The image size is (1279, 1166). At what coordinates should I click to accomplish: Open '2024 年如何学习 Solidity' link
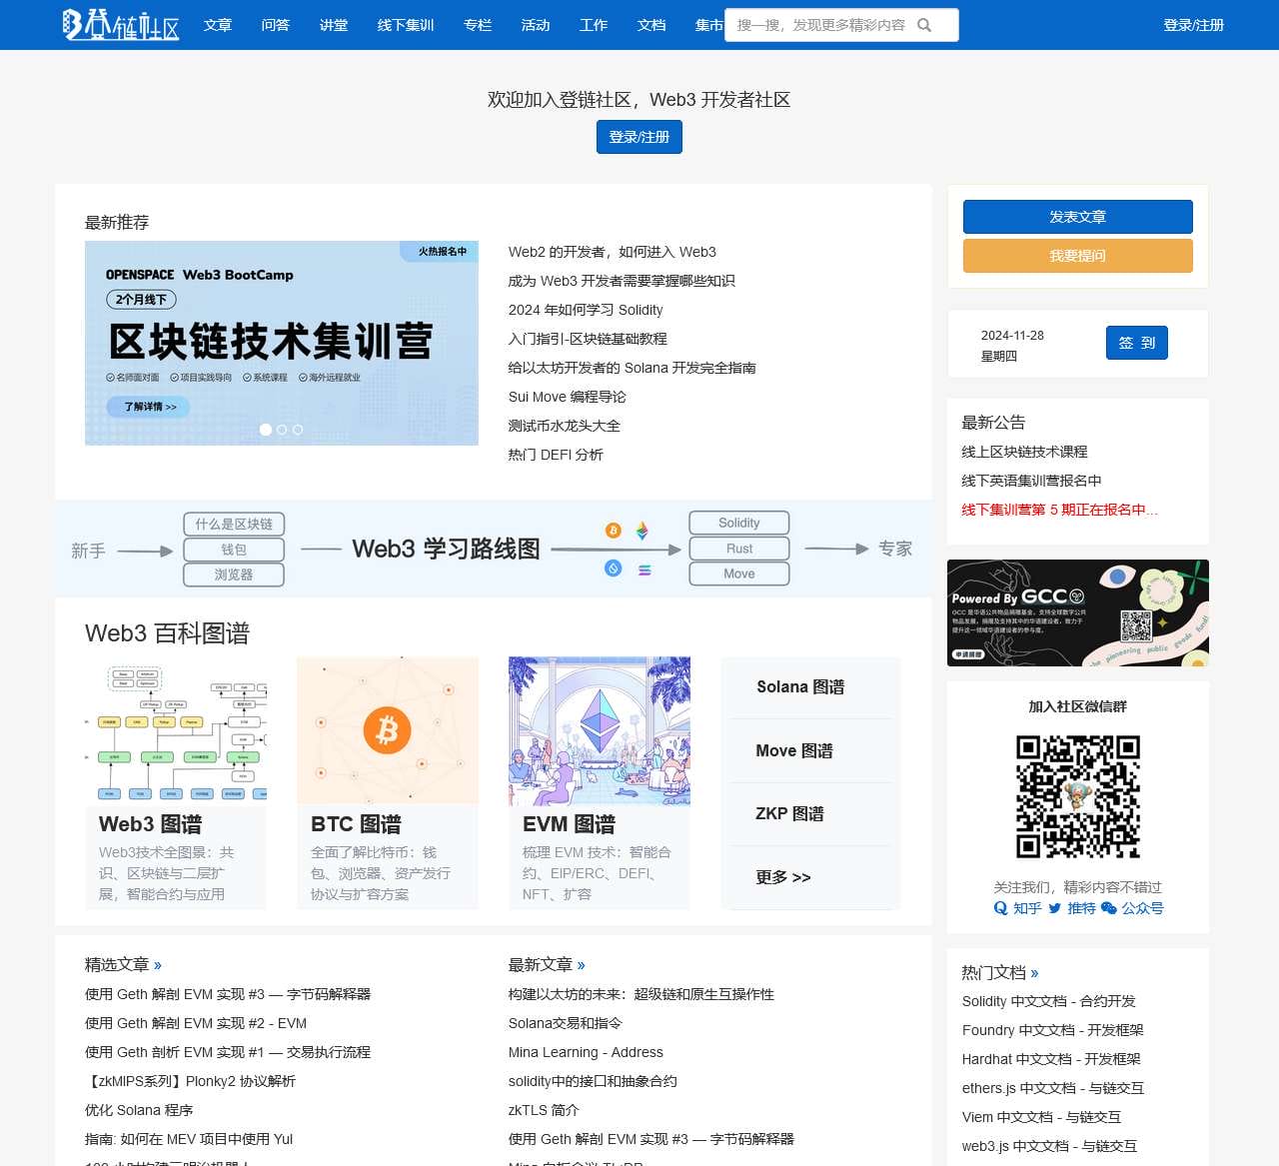coord(586,310)
